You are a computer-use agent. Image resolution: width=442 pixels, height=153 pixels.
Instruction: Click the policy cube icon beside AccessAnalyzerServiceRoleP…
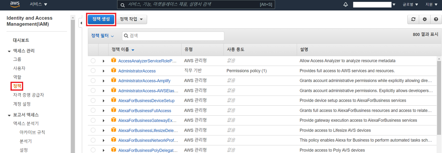coord(113,60)
